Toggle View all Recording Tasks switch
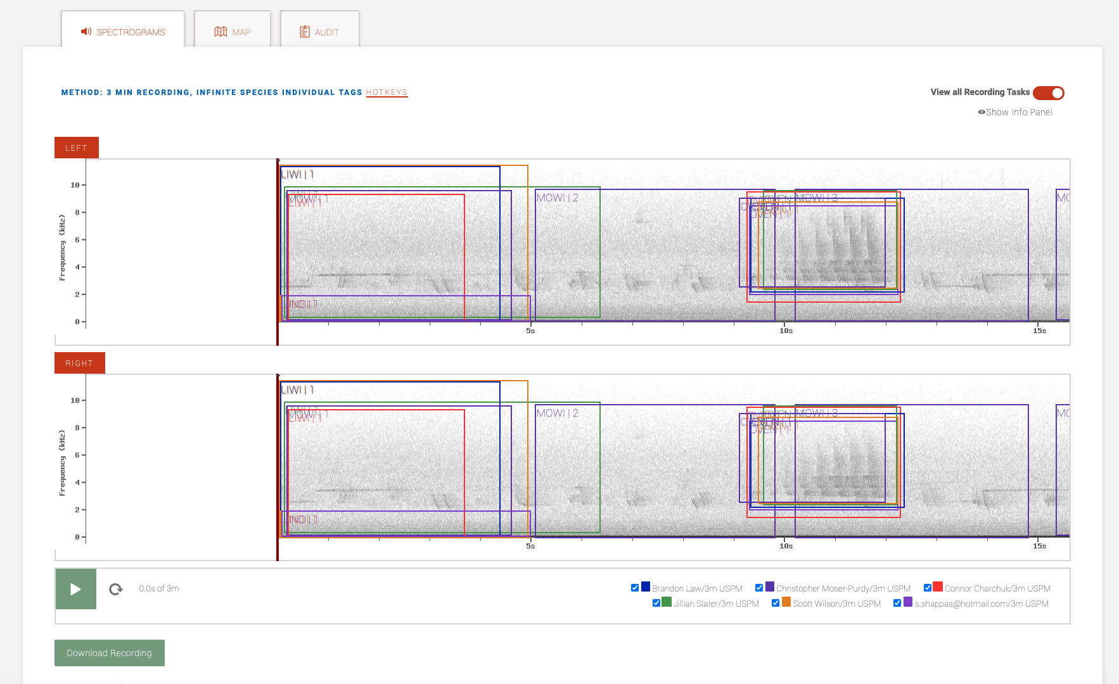Screen dimensions: 1119x684 1049,93
